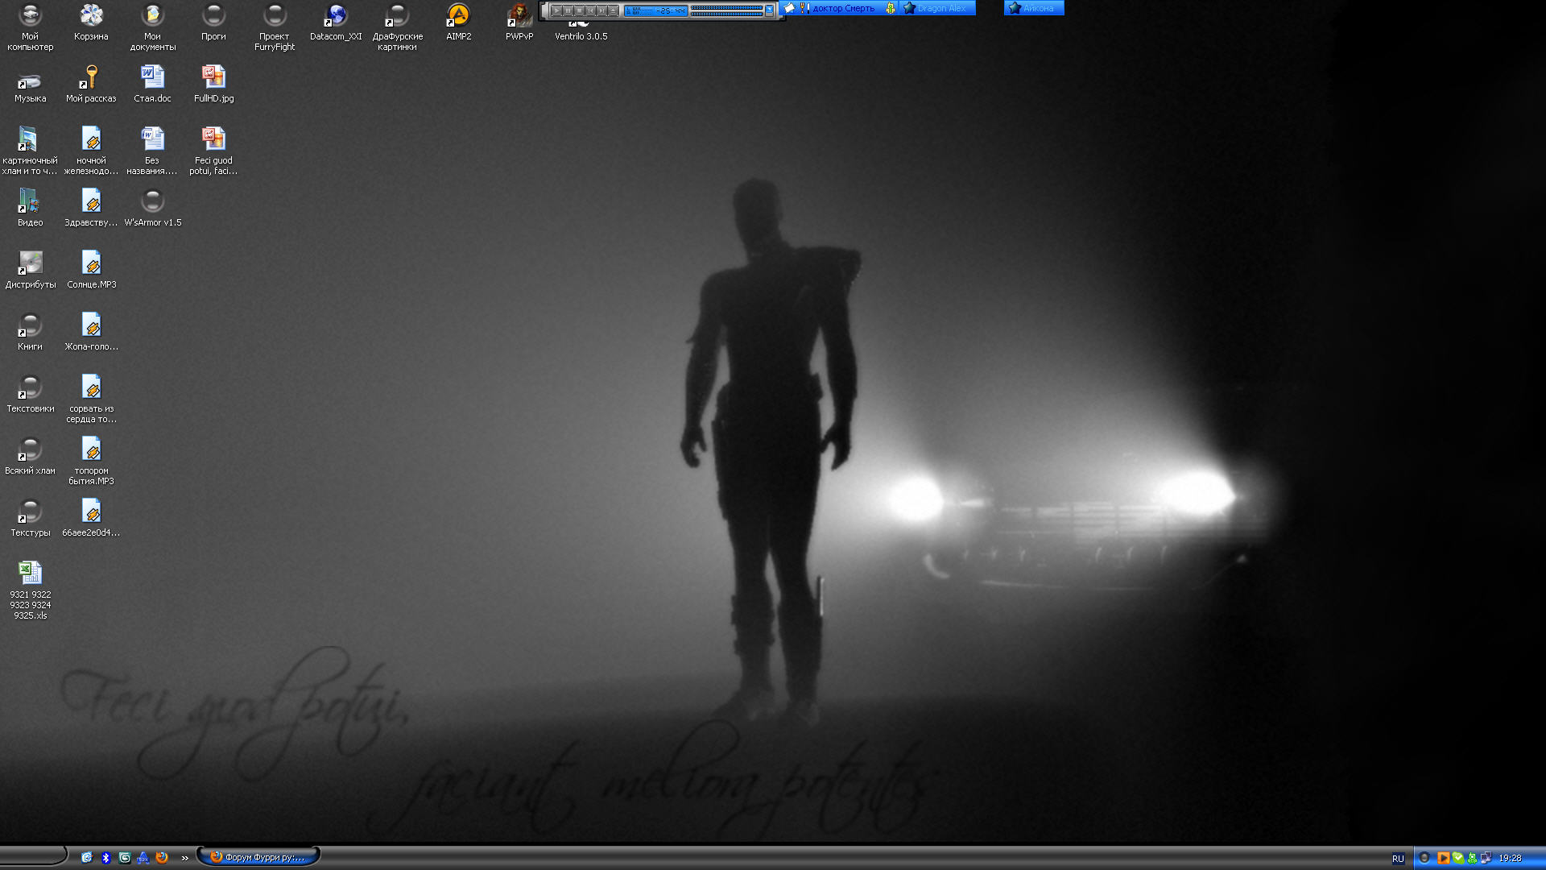Select the Стая.doc Word document icon
The height and width of the screenshot is (870, 1546).
pyautogui.click(x=152, y=78)
